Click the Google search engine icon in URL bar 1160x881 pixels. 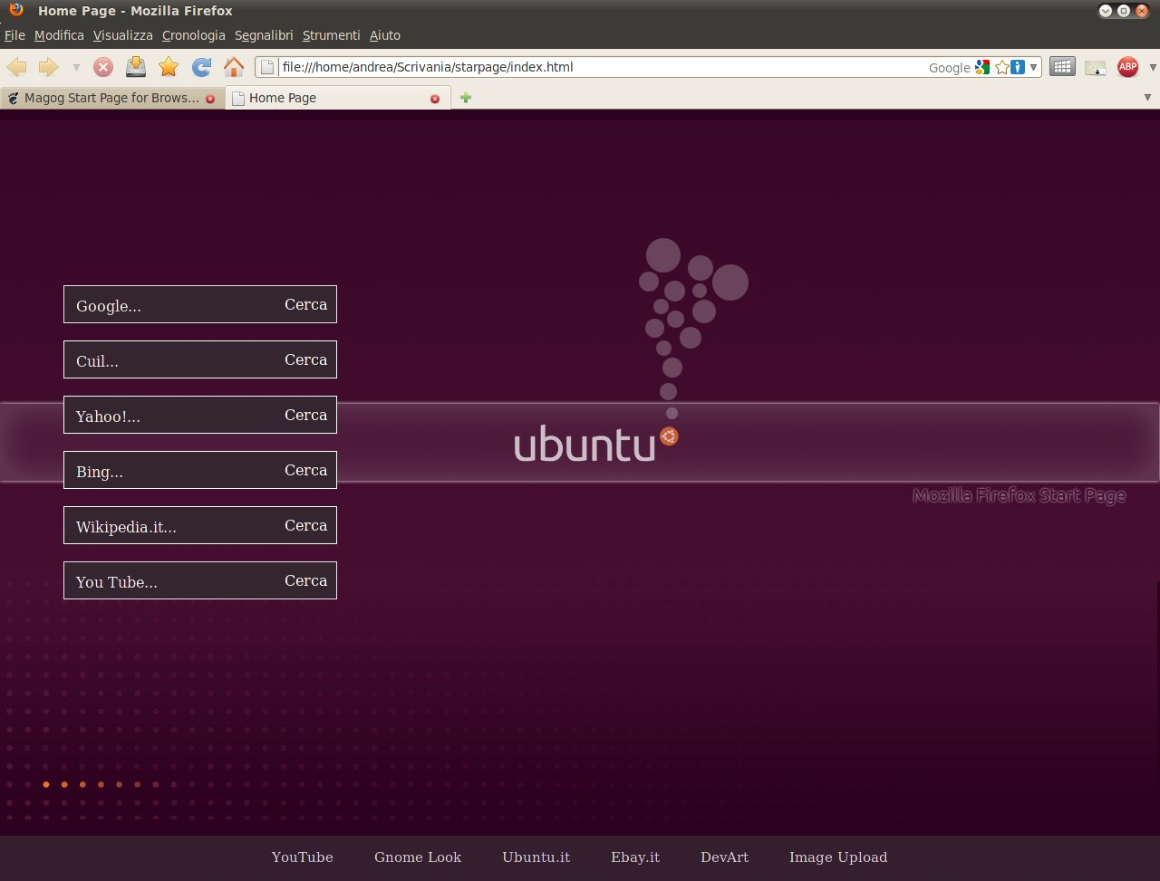tap(982, 67)
